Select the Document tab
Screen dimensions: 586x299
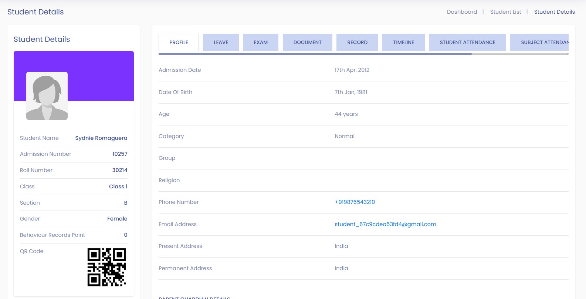coord(307,42)
